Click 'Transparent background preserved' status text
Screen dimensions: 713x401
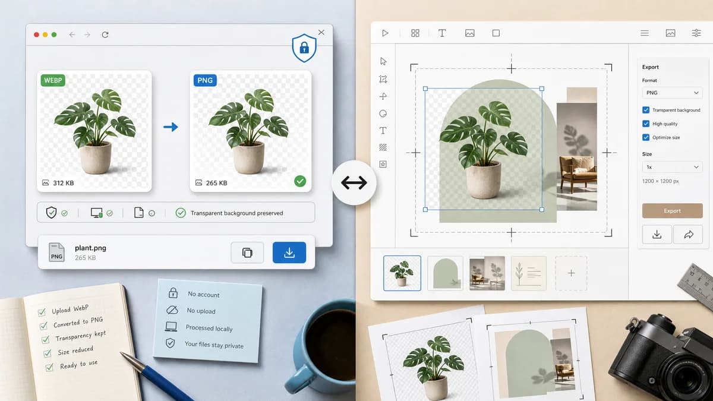point(236,213)
